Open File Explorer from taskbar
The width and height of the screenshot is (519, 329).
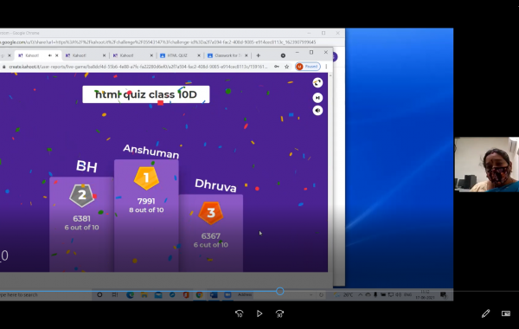pyautogui.click(x=144, y=295)
